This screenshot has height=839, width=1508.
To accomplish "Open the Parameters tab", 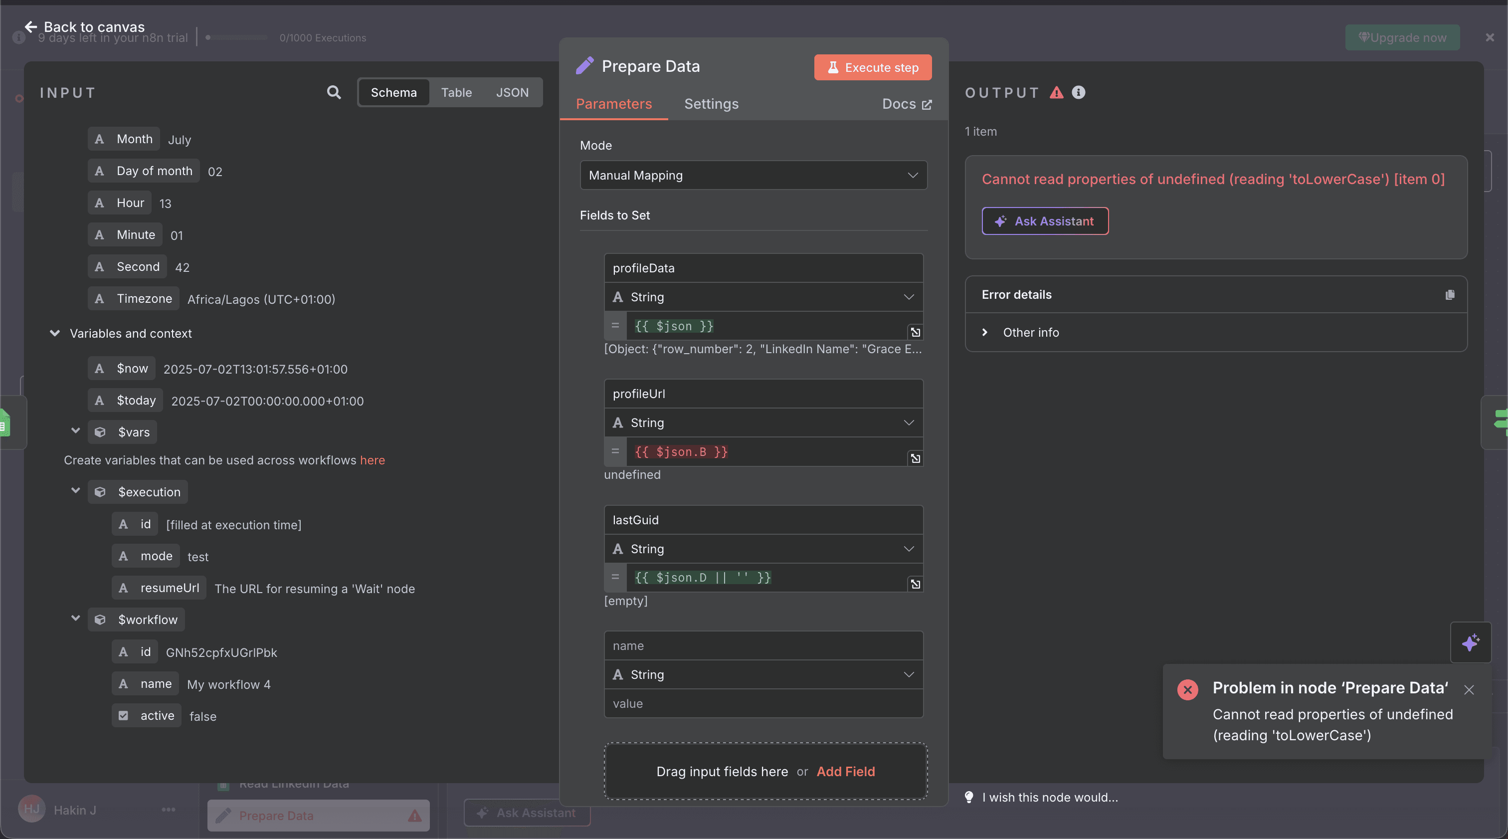I will [x=613, y=104].
